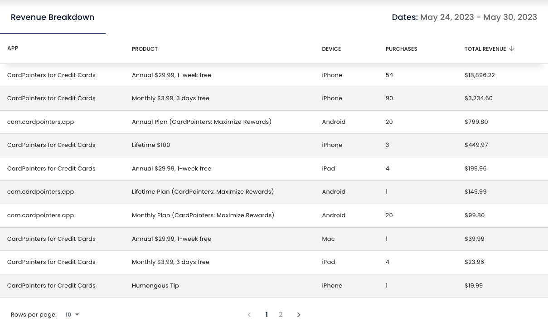This screenshot has height=332, width=548.
Task: Go to the previous page using the left chevron
Action: point(249,315)
